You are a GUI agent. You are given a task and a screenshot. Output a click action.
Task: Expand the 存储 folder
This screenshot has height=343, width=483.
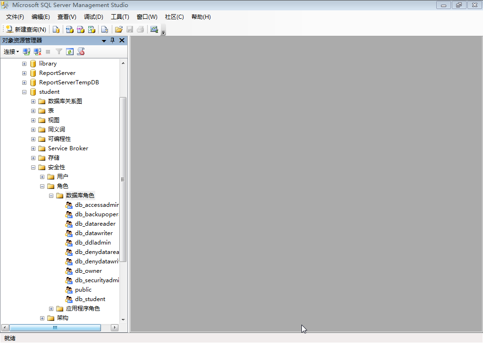[x=33, y=158]
